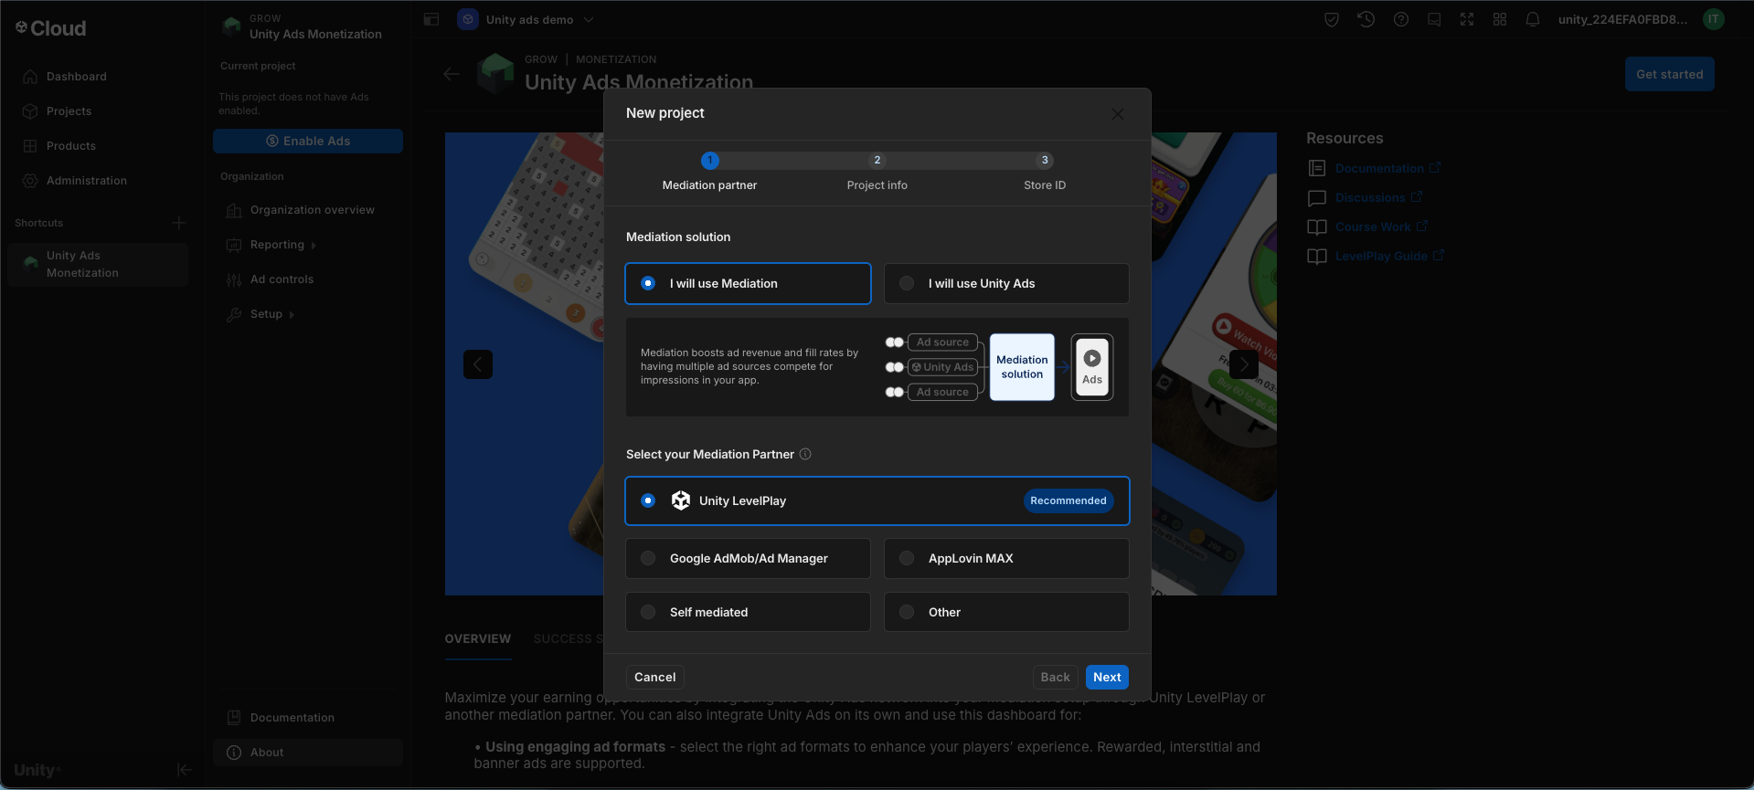The image size is (1754, 790).
Task: Cancel the New project dialog
Action: tap(655, 678)
